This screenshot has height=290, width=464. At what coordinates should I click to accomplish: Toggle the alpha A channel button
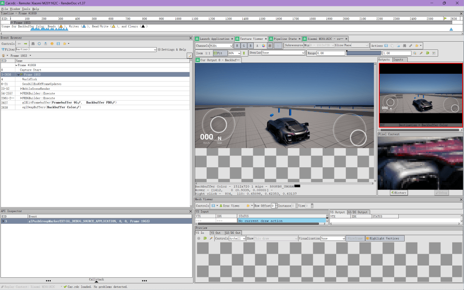(257, 46)
